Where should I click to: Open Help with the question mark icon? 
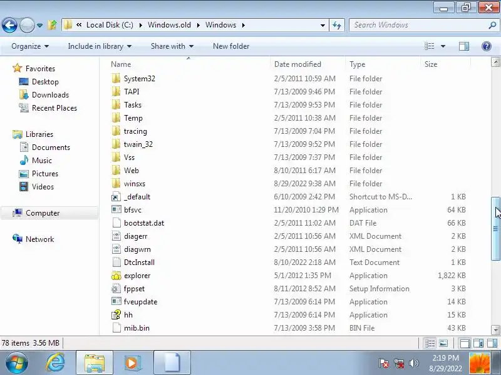coord(487,46)
